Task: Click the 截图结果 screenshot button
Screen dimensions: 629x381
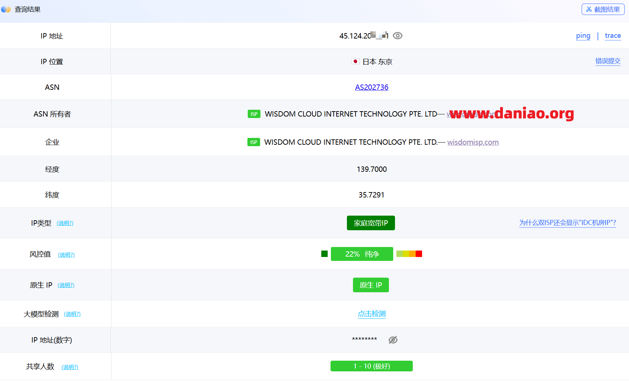Action: (x=603, y=9)
